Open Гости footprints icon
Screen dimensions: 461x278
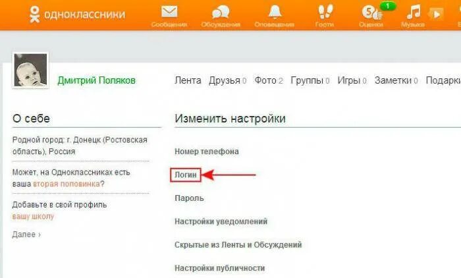click(x=325, y=12)
